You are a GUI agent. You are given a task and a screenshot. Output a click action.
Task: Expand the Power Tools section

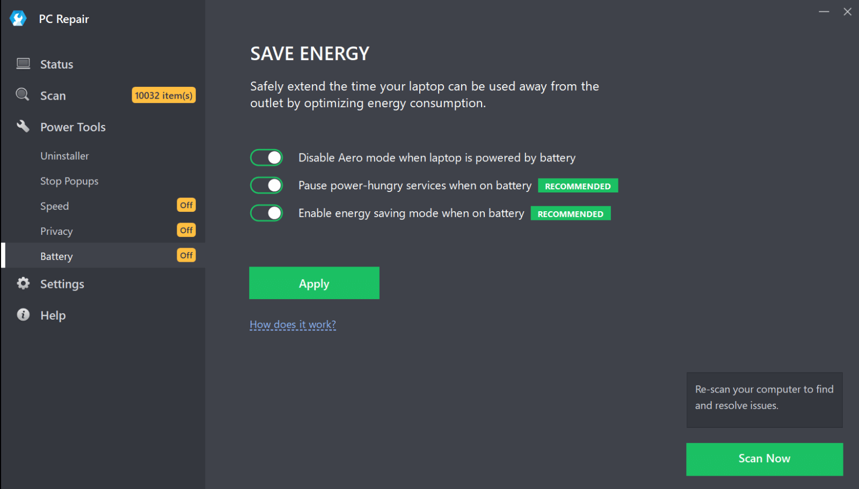(72, 127)
